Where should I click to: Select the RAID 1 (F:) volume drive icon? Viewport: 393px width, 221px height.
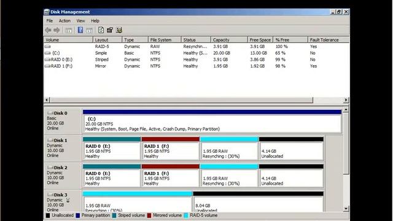point(48,66)
